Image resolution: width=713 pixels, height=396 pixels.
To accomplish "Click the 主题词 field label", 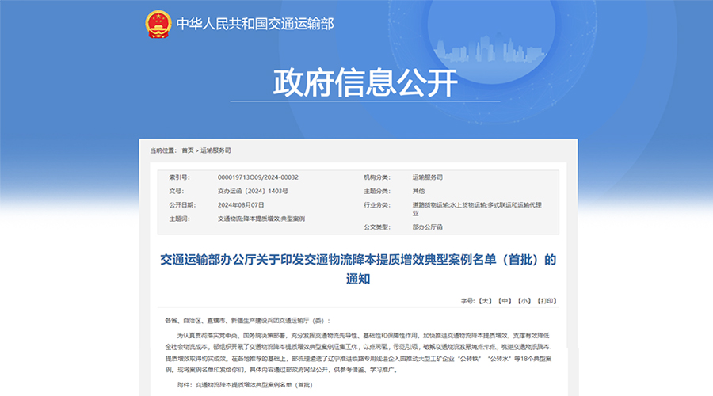I will click(x=179, y=219).
